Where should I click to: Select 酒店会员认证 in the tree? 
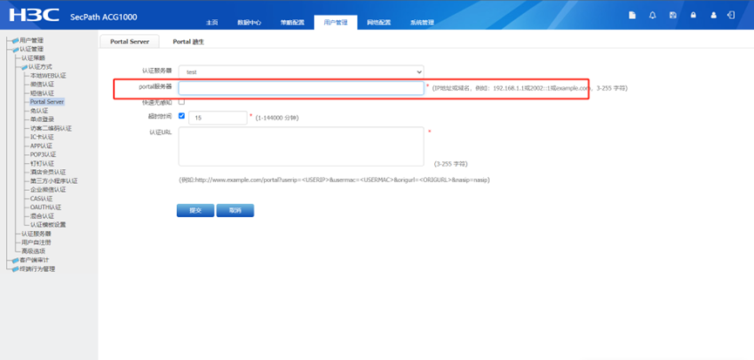click(x=48, y=172)
